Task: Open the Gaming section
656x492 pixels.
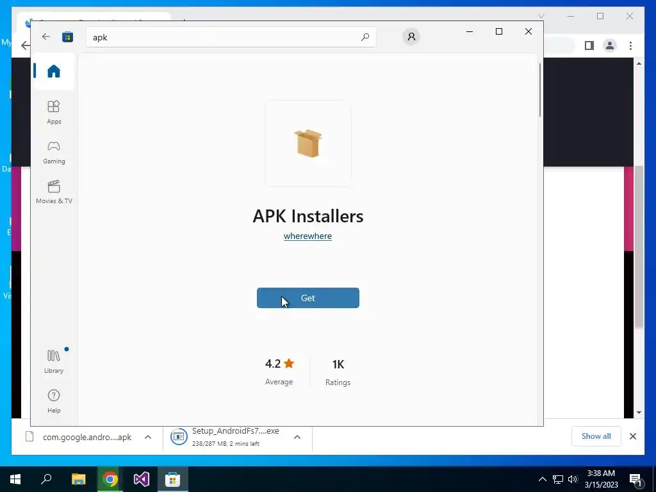Action: click(54, 152)
